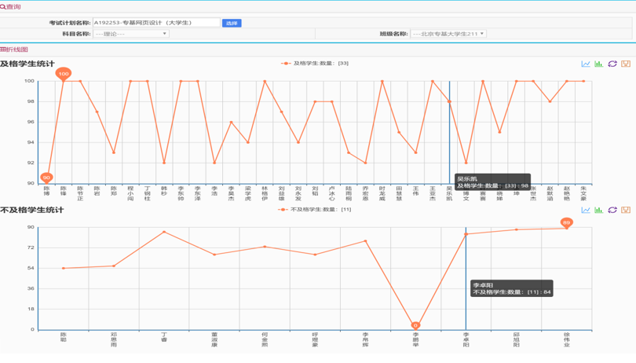
Task: Click the 0 minimum marker in failing chart
Action: coord(415,325)
